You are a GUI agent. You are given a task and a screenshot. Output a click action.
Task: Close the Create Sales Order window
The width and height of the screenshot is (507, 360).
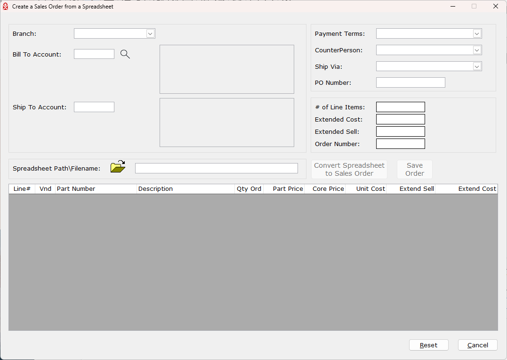click(495, 7)
